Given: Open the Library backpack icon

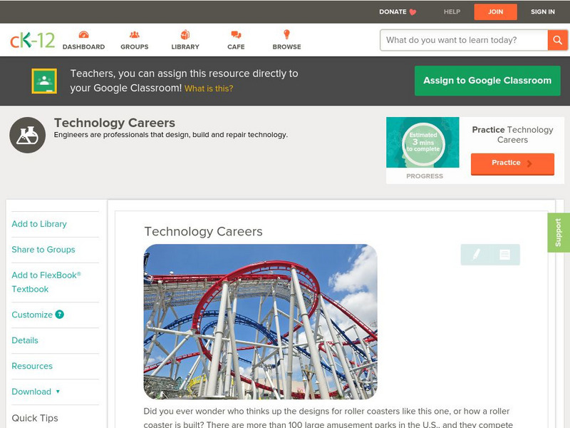Looking at the screenshot, I should [x=185, y=33].
